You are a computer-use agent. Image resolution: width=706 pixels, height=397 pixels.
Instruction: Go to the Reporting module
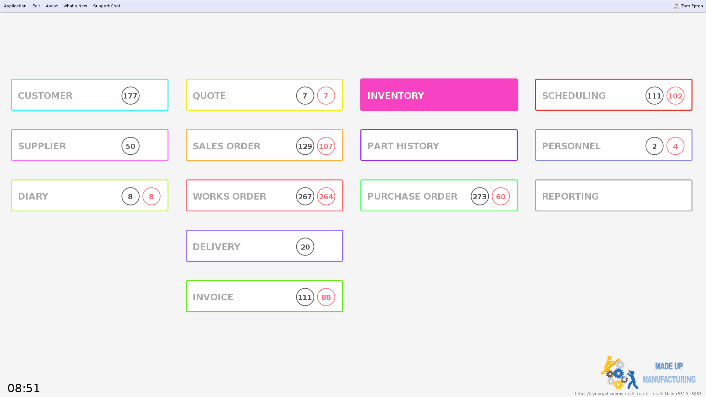(x=613, y=196)
